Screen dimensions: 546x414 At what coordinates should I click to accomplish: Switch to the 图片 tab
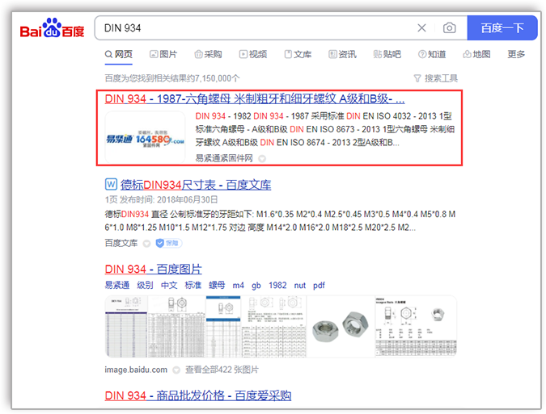click(x=163, y=54)
